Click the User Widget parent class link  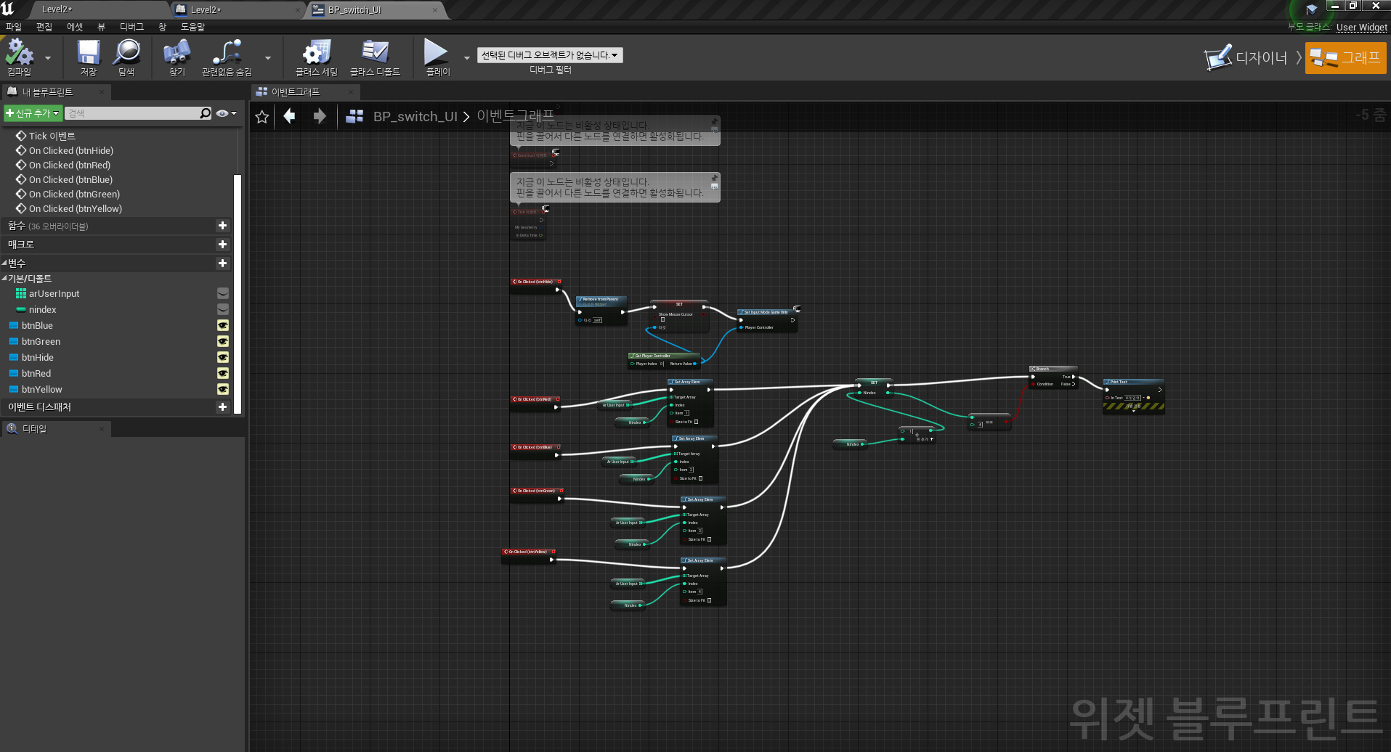coord(1362,28)
